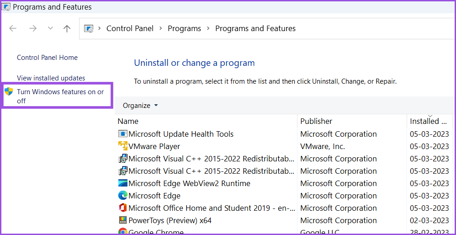Click the Microsoft Update Health Tools icon
This screenshot has height=235, width=456.
pyautogui.click(x=123, y=134)
